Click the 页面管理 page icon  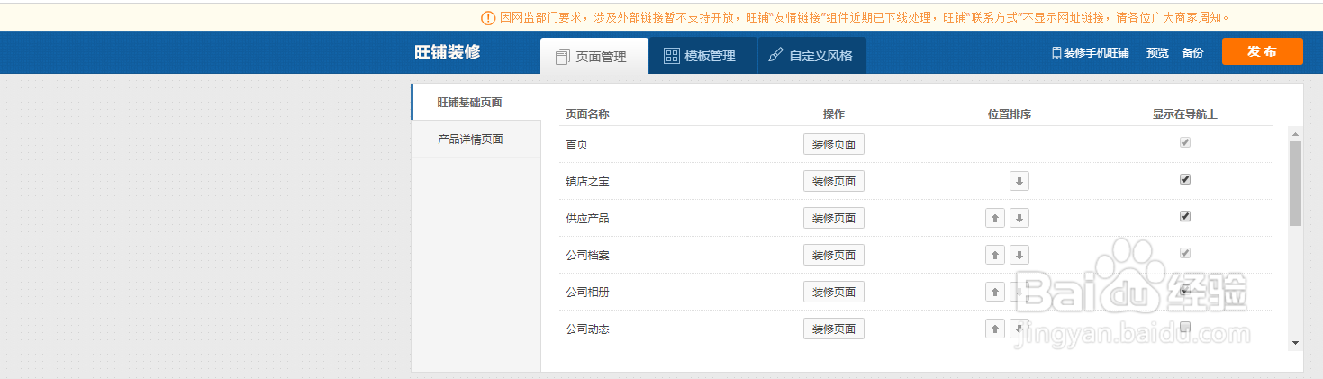point(562,57)
